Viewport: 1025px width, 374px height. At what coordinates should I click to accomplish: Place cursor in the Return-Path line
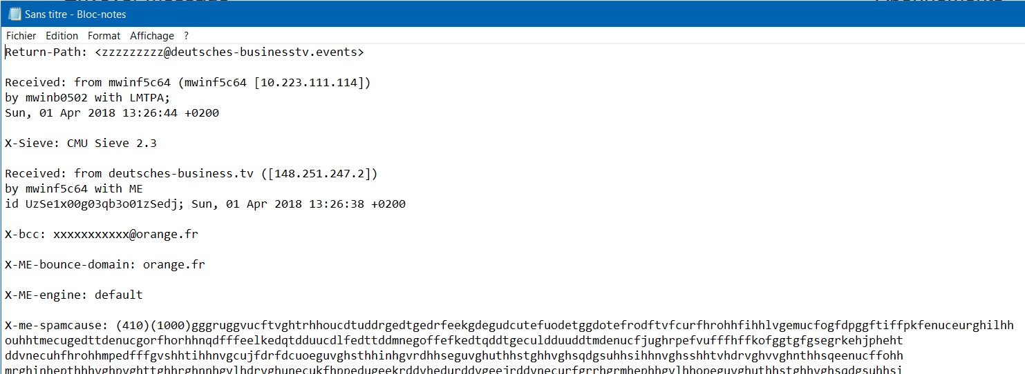click(185, 52)
